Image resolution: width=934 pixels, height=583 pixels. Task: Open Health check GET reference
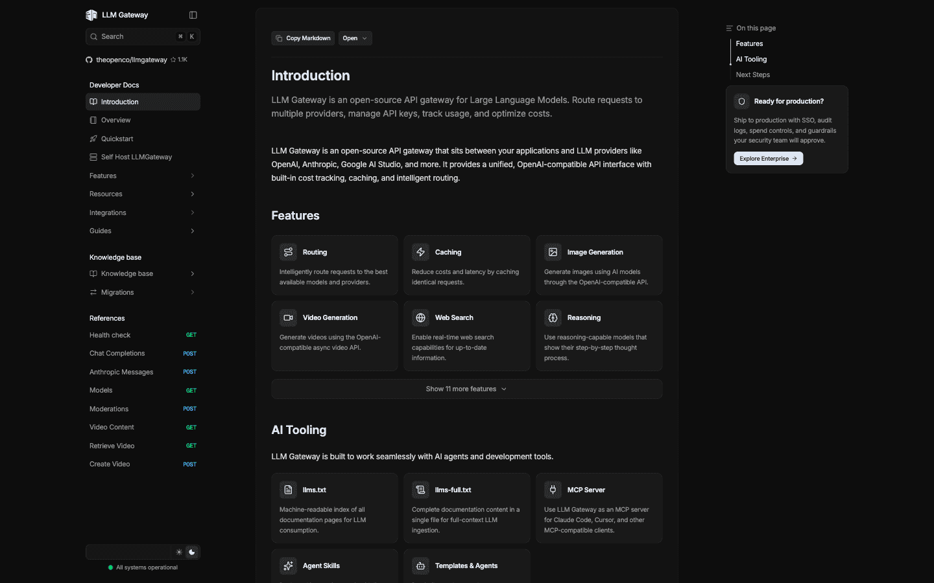(x=143, y=335)
